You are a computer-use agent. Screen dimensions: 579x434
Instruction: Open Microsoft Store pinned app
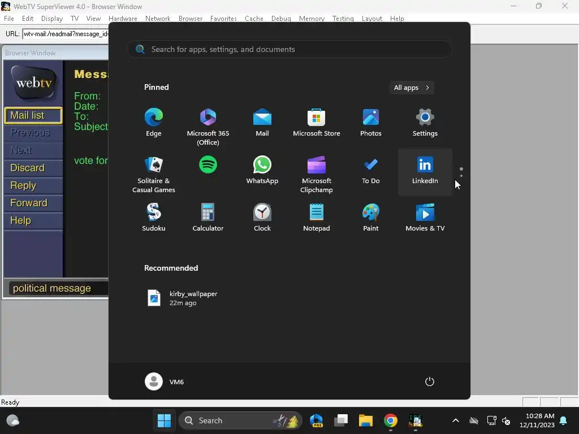pos(317,123)
